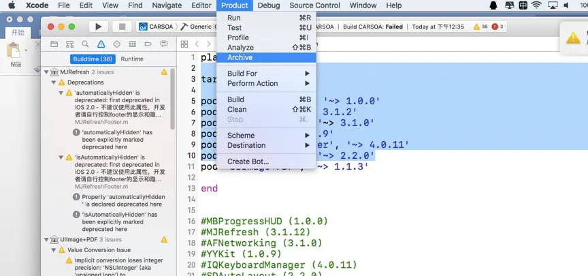Select 'automaticallyHidden' has been explicitly marked note

118,140
